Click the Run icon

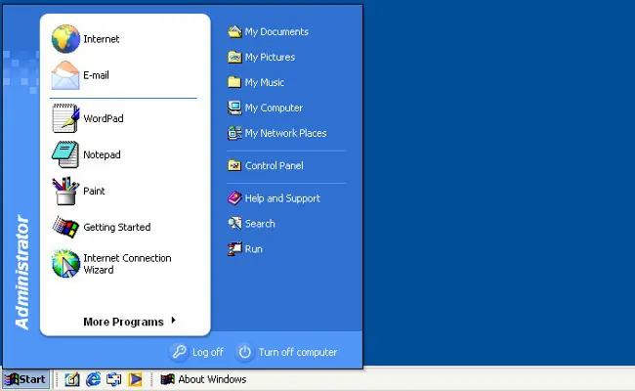[234, 249]
